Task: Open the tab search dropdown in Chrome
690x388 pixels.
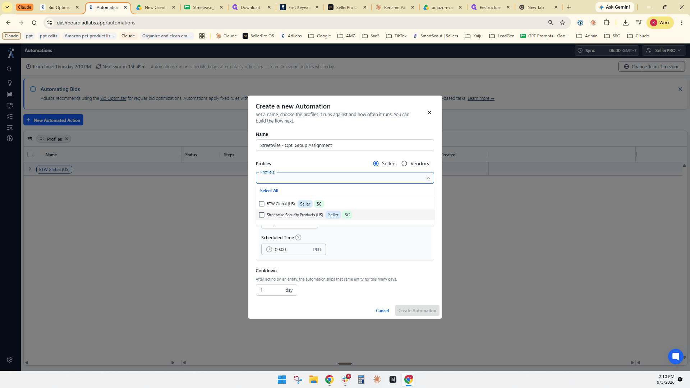Action: tap(7, 7)
